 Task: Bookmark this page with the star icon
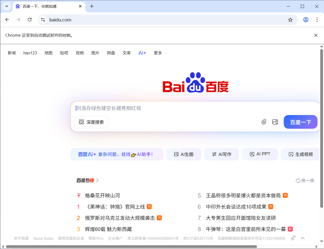point(290,20)
